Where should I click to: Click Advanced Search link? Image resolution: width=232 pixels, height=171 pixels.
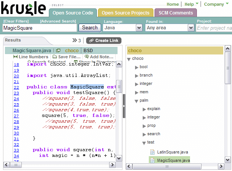coord(58,21)
